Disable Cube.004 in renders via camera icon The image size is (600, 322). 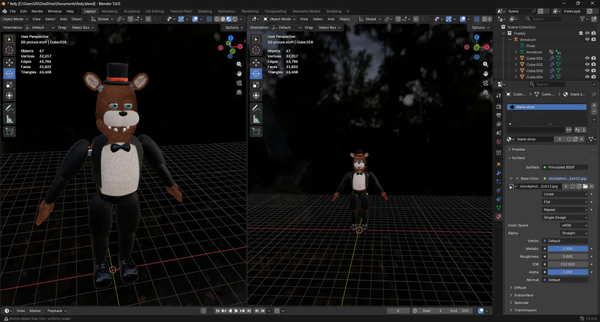click(593, 77)
